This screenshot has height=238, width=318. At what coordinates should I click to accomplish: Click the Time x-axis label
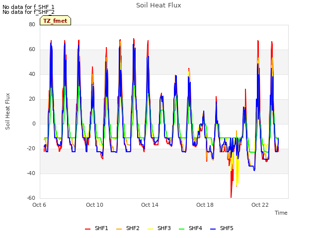[x=281, y=213]
